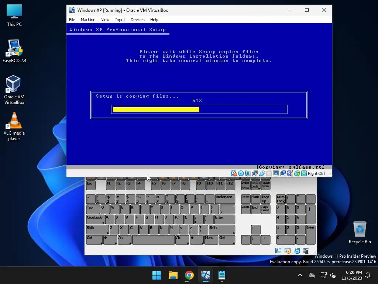Click soft keyboard reset icon
Viewport: 378px width, 284px height.
[297, 251]
